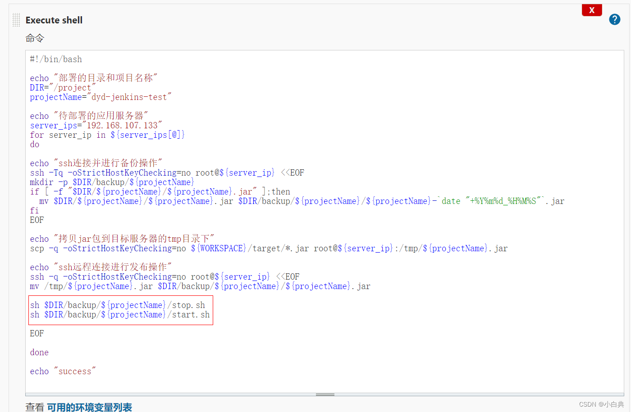Click the textarea resize grip bar
Image resolution: width=631 pixels, height=412 pixels.
(x=325, y=394)
